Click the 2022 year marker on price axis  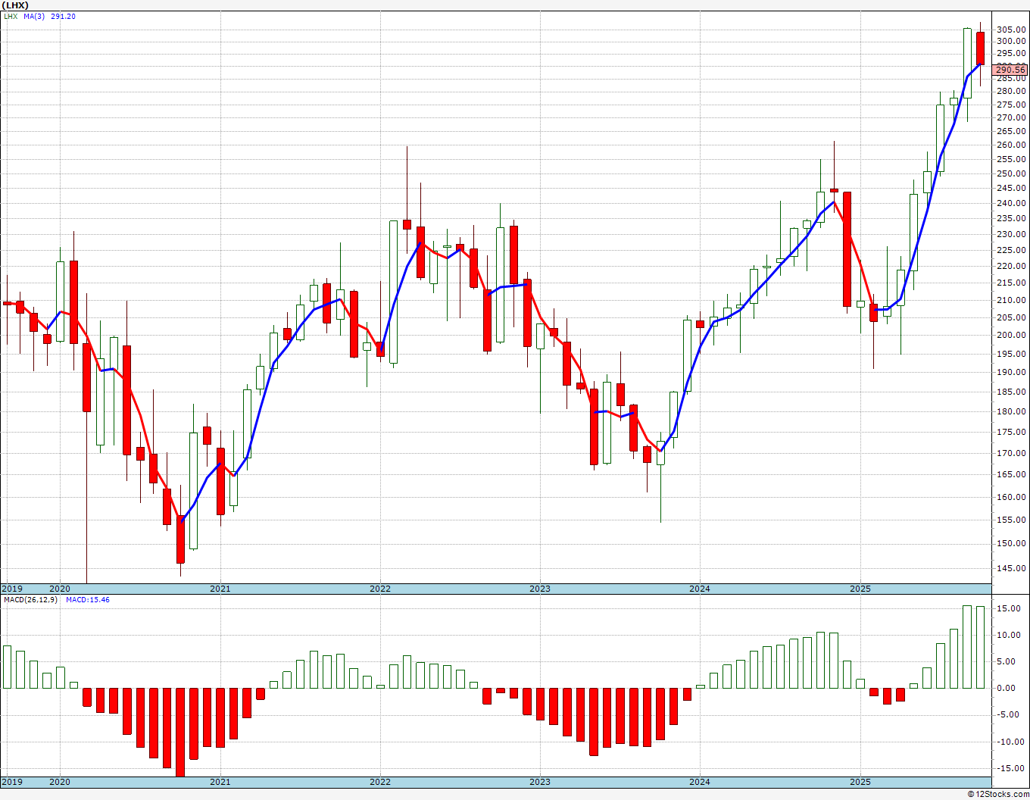click(x=379, y=589)
